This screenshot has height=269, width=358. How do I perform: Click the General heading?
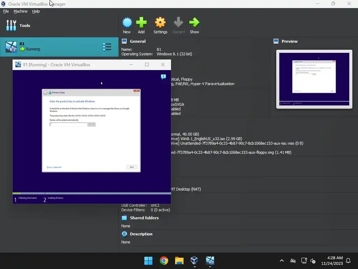coord(138,41)
